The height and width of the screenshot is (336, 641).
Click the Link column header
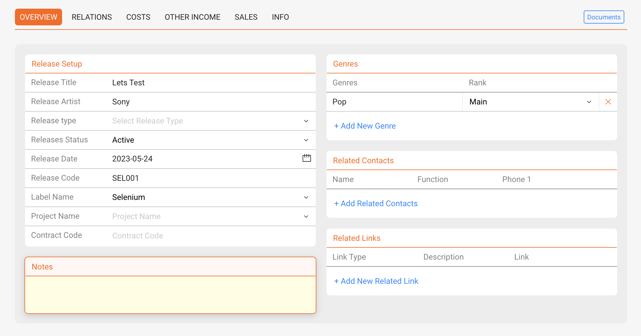pyautogui.click(x=521, y=257)
